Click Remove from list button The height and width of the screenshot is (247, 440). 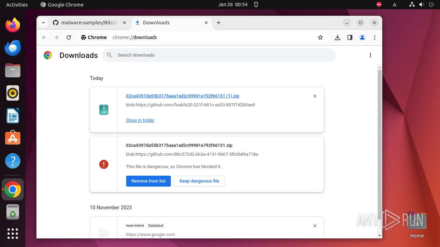148,181
